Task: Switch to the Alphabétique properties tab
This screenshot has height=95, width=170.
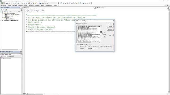Action: (3, 56)
